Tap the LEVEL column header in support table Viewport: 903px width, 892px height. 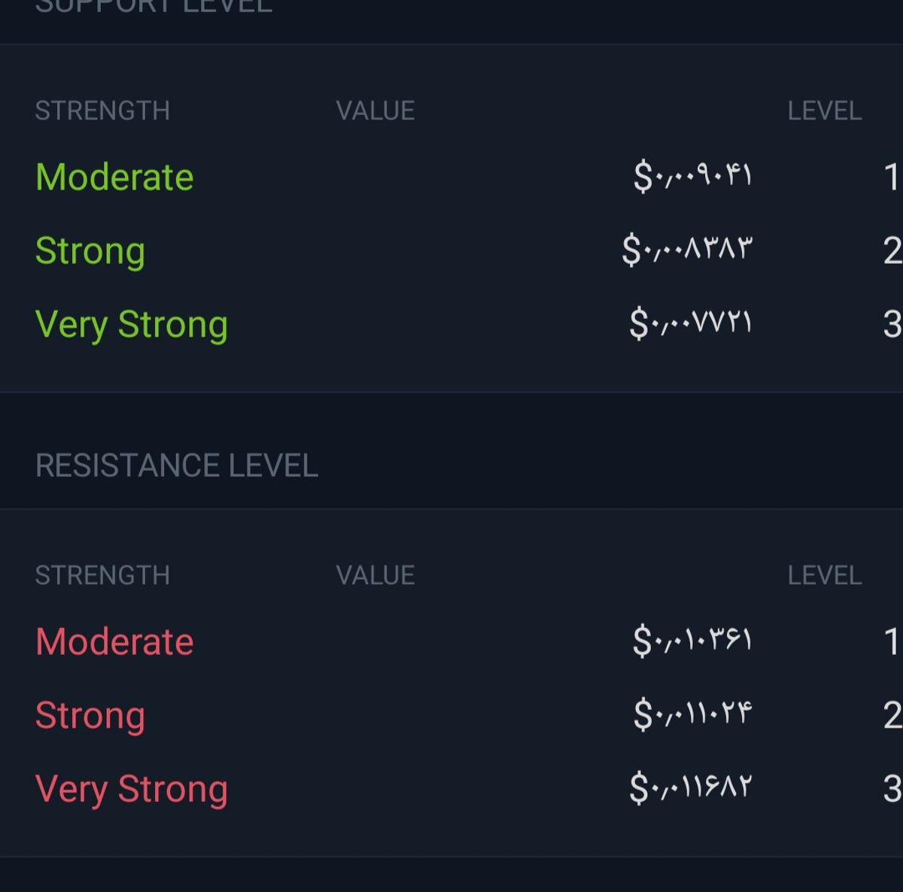[825, 111]
